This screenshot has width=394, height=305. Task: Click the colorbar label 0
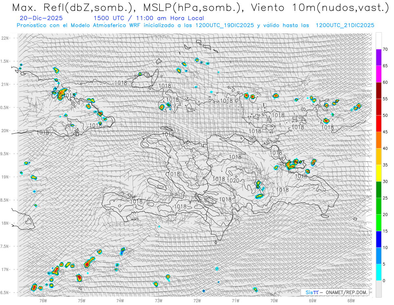[x=384, y=280]
